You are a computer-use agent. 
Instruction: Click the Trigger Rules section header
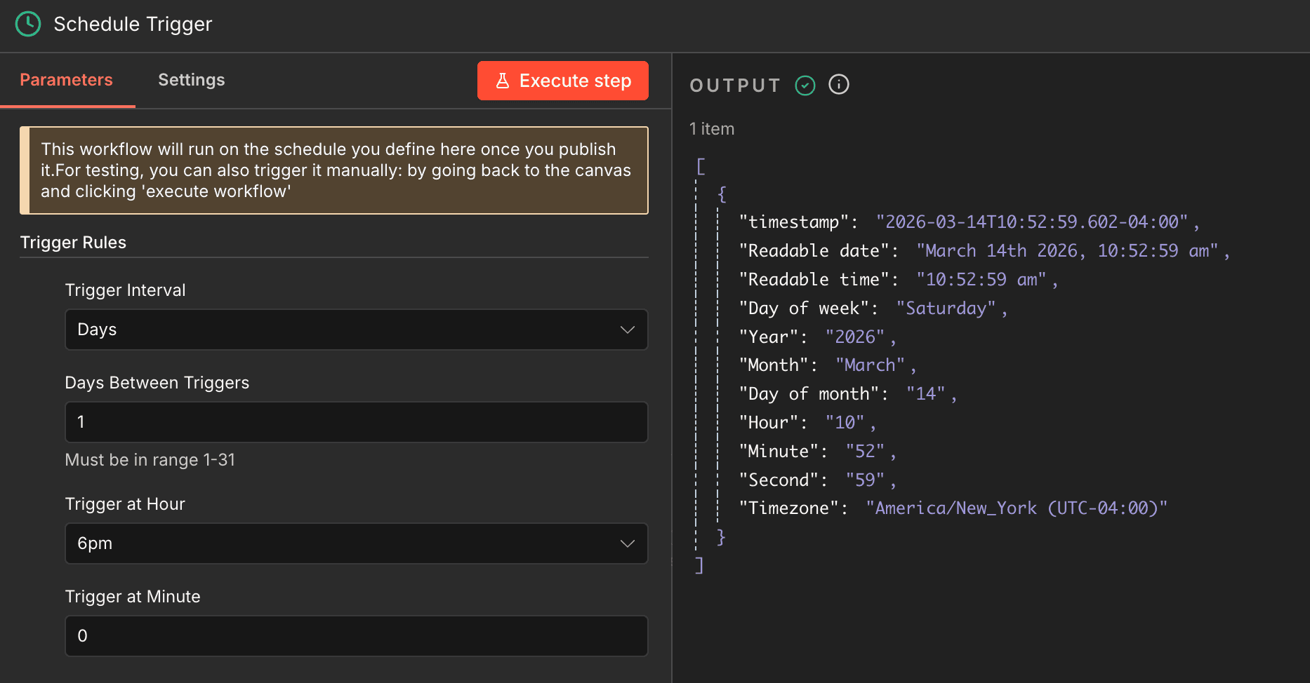coord(73,242)
